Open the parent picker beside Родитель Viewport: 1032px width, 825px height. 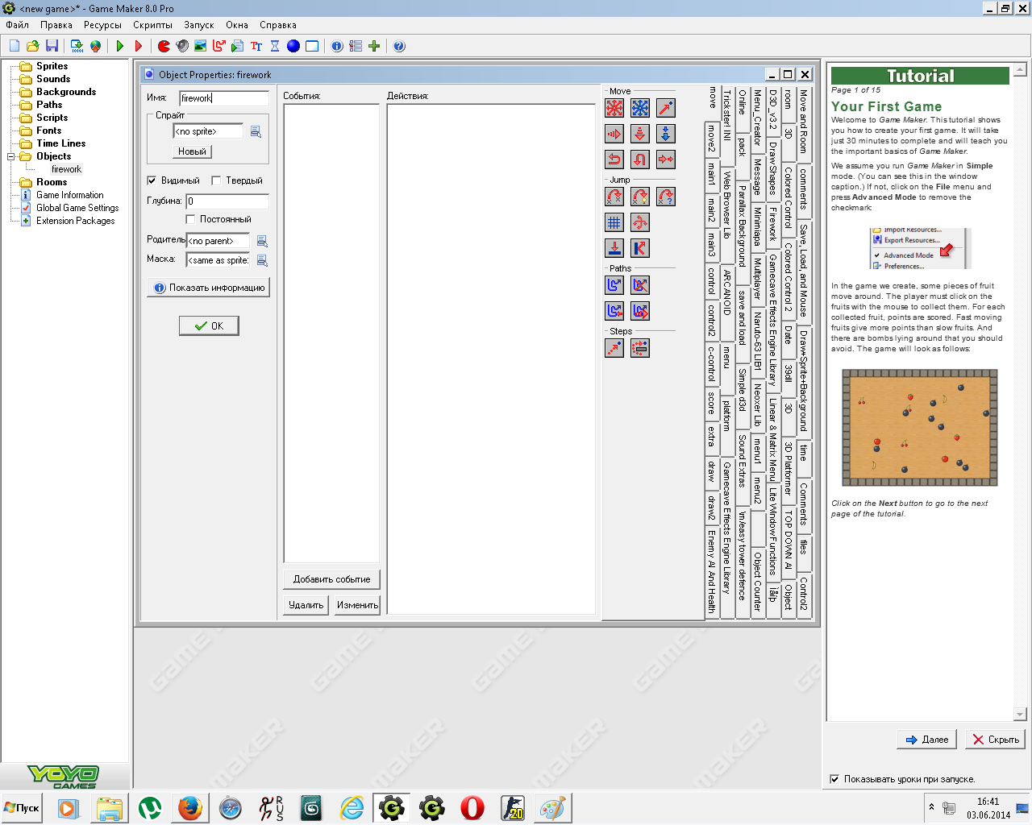click(262, 241)
